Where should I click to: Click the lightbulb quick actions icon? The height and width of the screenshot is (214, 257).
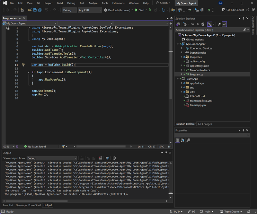point(23,65)
